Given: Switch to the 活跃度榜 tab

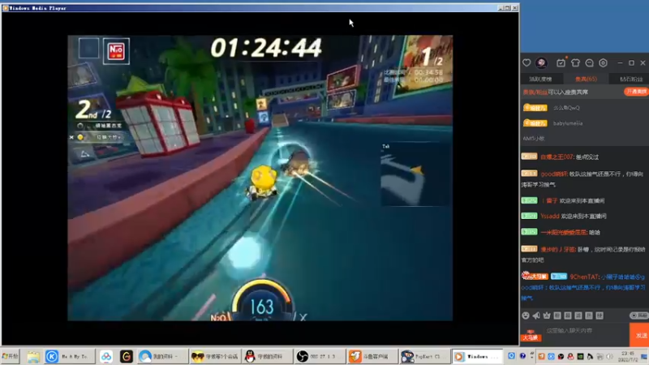Looking at the screenshot, I should coord(540,79).
